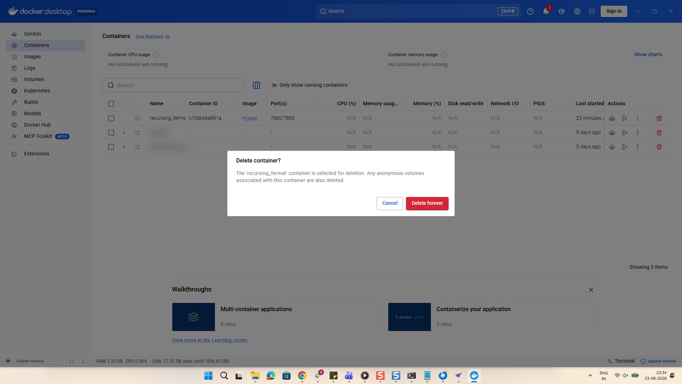Start the second container row

[x=625, y=133]
